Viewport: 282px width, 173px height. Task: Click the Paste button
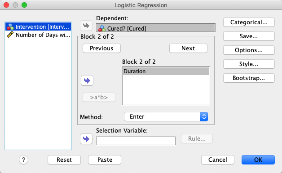coord(105,160)
